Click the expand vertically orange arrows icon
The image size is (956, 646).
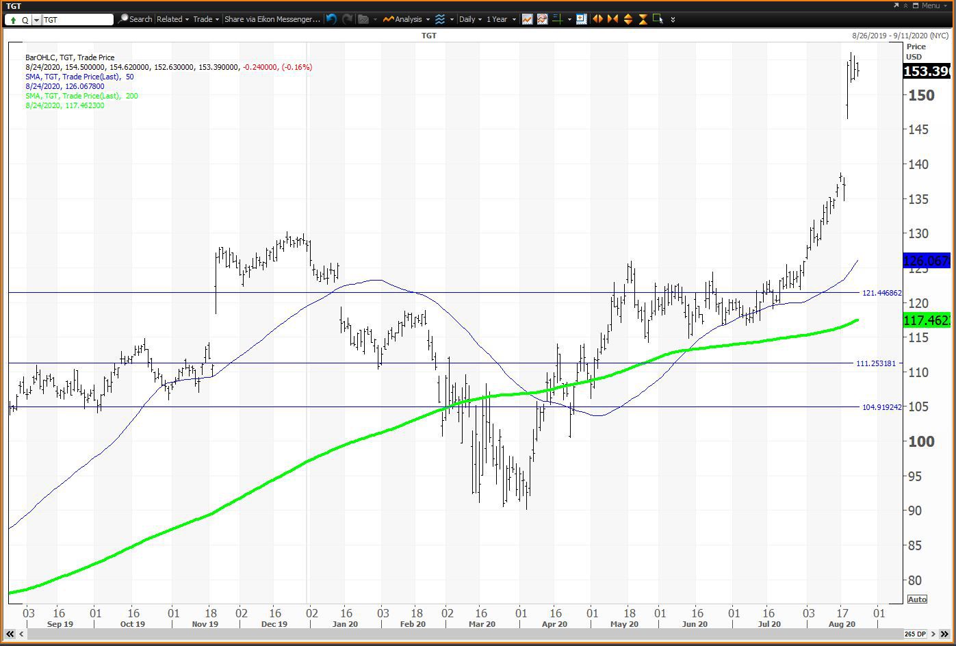(628, 19)
